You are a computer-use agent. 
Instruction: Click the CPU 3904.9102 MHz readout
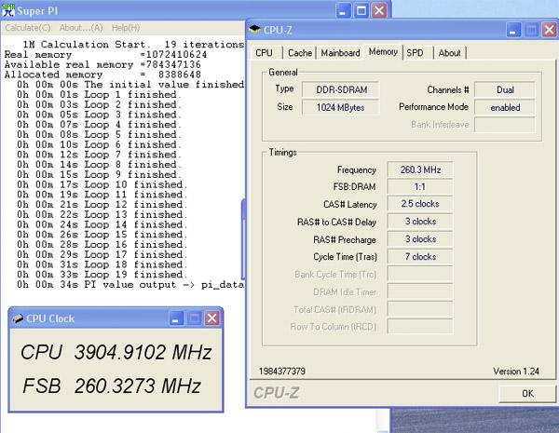coord(116,352)
